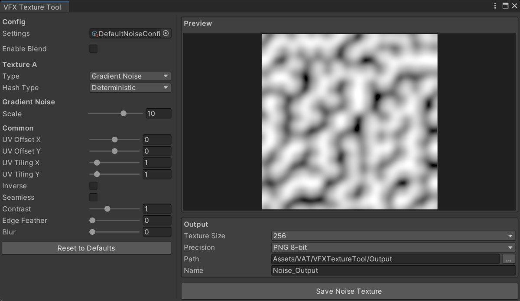Click the Texture A section heading

coord(19,64)
